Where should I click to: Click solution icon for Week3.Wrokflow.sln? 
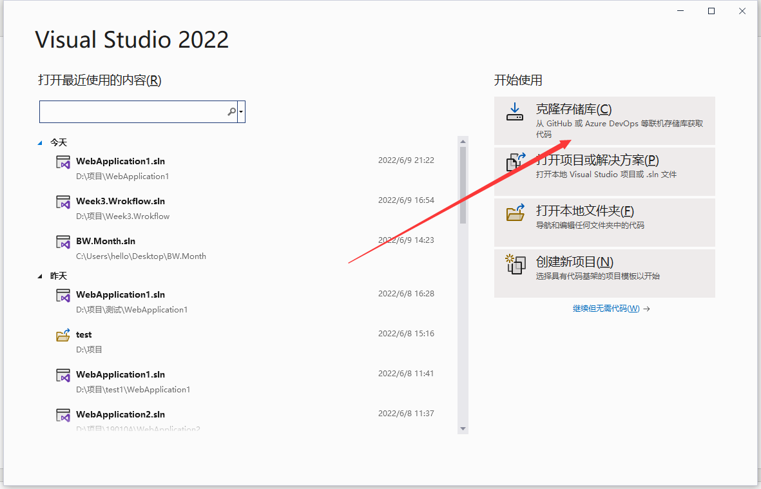click(x=63, y=202)
